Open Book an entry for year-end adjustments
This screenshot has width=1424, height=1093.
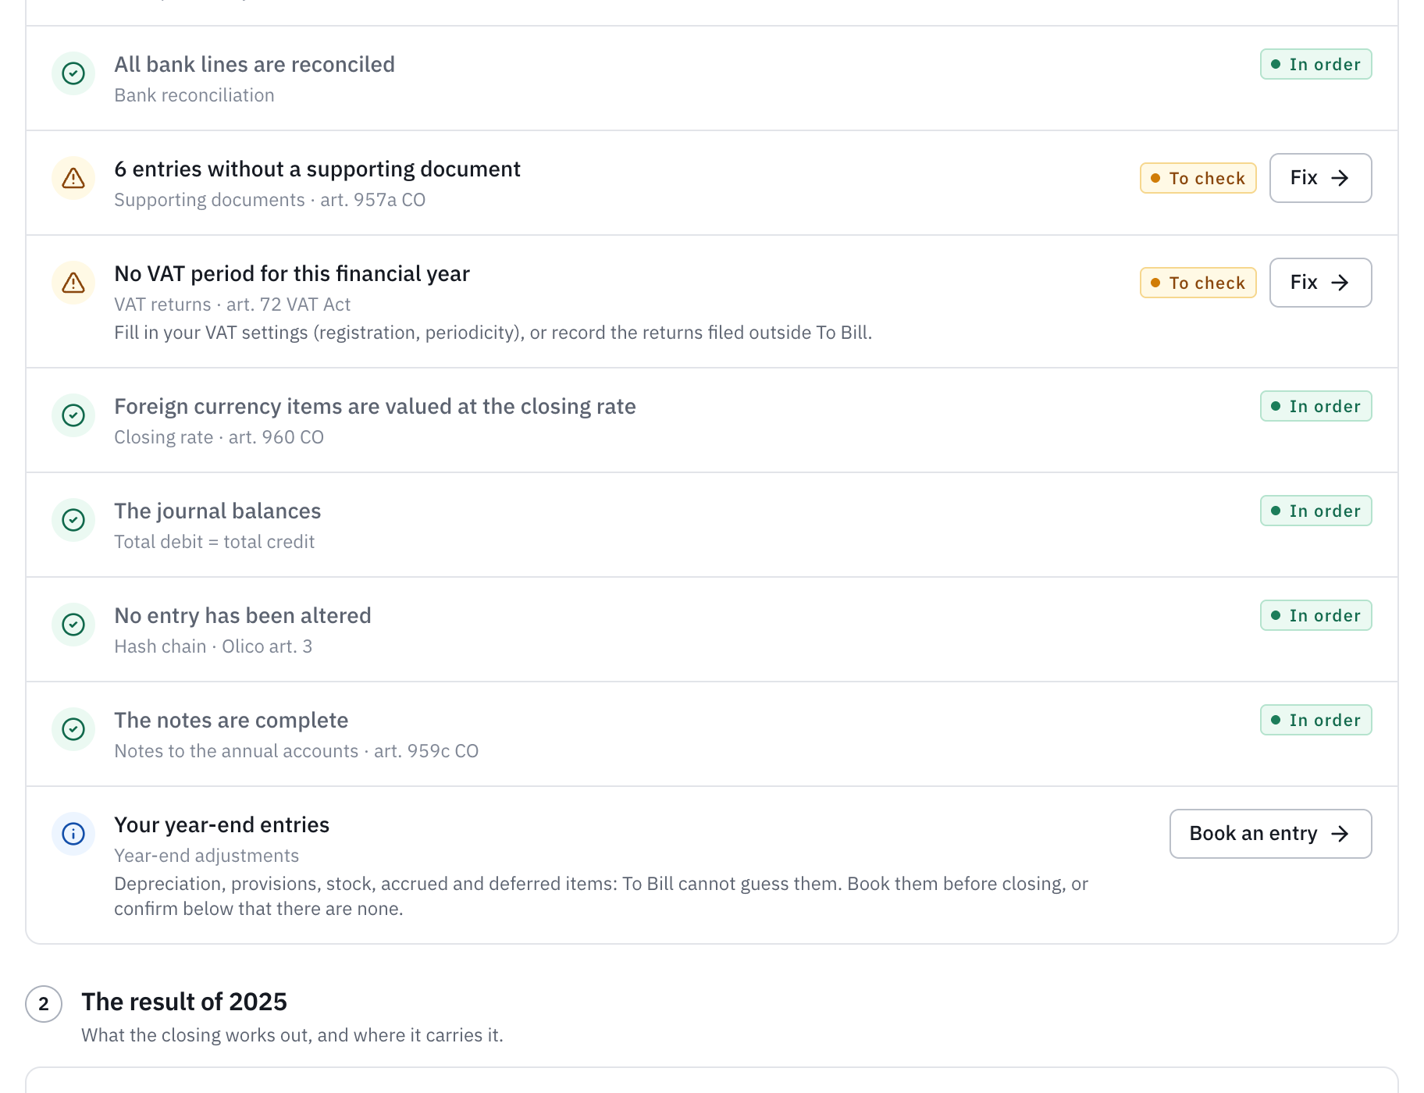1270,834
